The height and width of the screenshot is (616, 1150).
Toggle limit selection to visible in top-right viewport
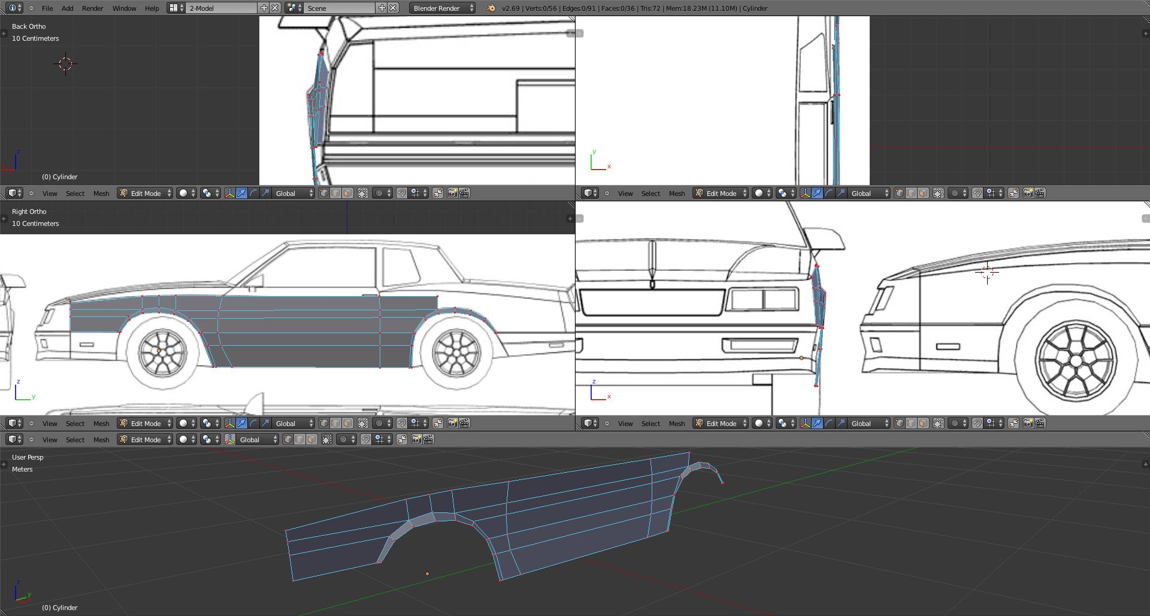[x=939, y=193]
